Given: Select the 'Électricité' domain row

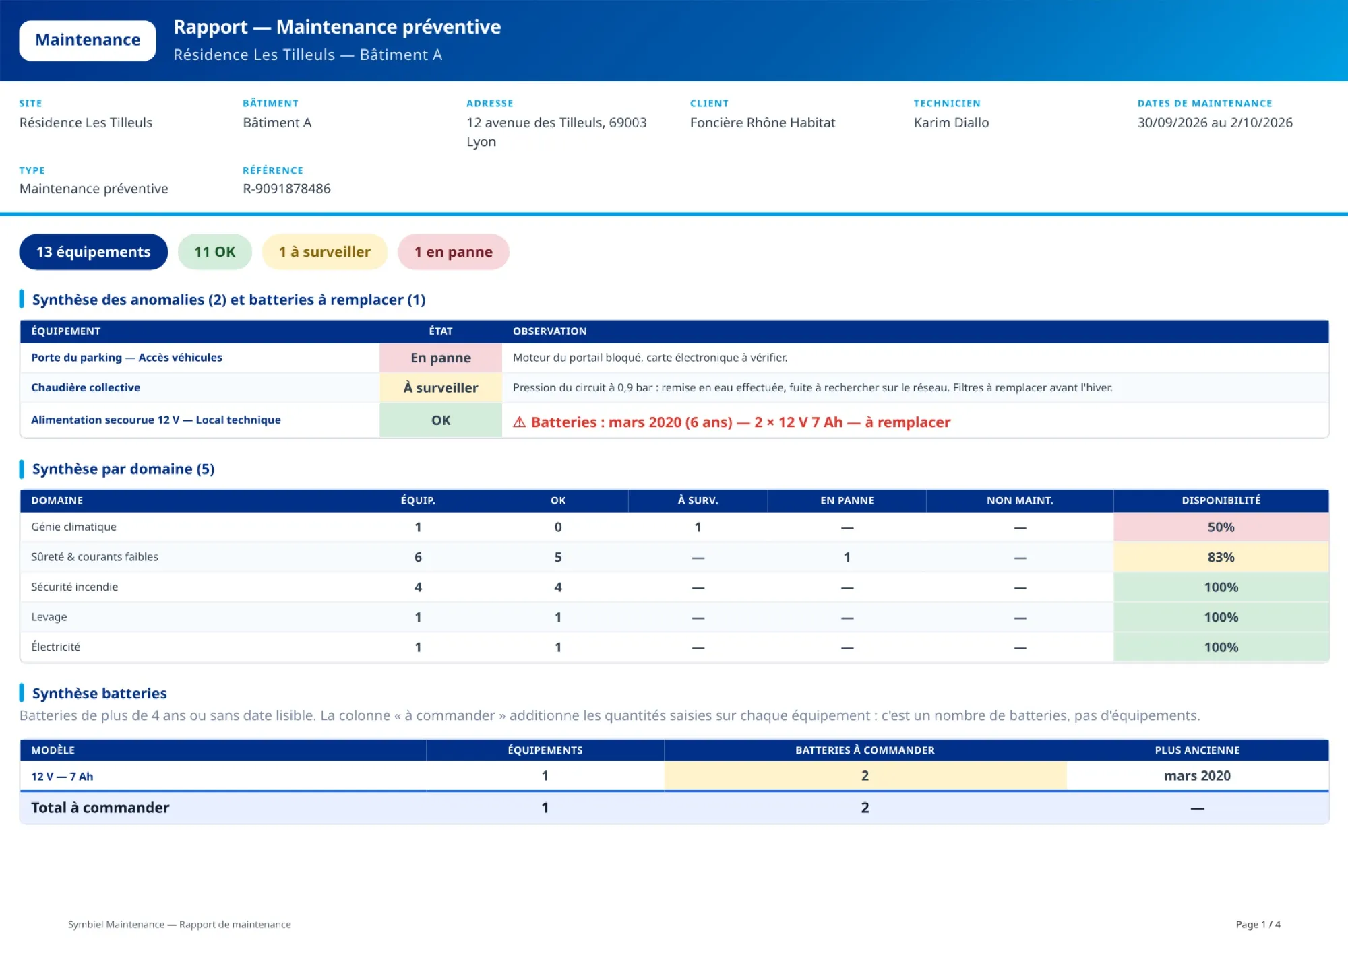Looking at the screenshot, I should tap(675, 647).
